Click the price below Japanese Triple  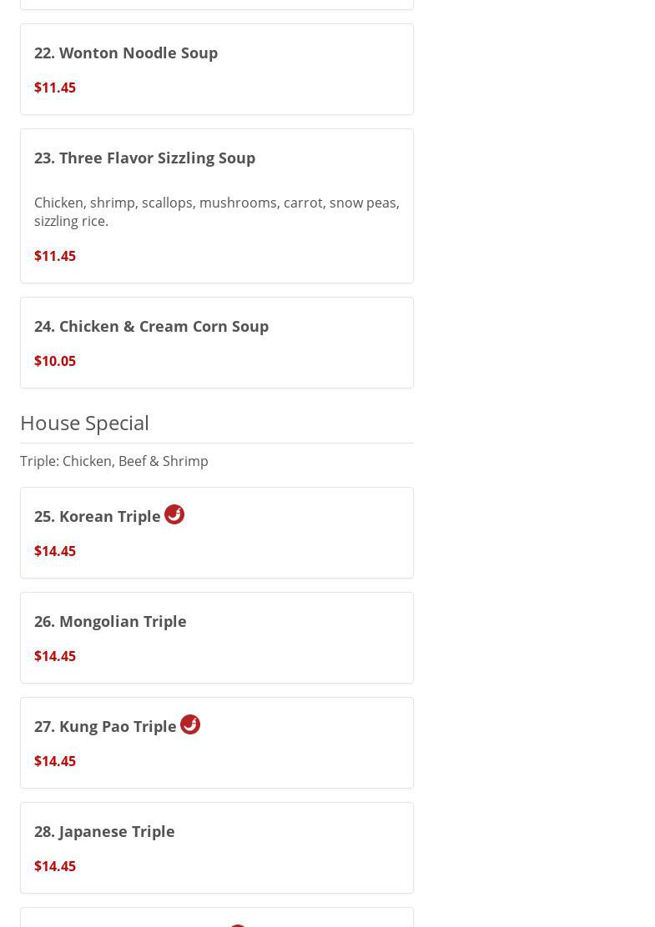click(x=55, y=866)
